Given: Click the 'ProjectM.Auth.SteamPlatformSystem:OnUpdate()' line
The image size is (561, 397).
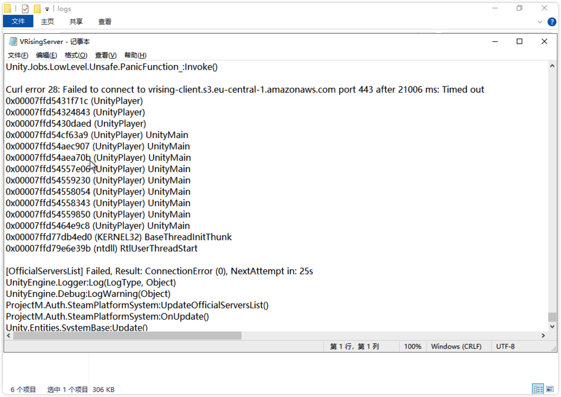Looking at the screenshot, I should 107,317.
